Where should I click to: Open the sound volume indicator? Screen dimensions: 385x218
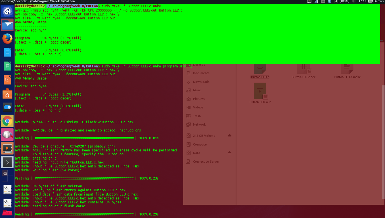pyautogui.click(x=354, y=1)
